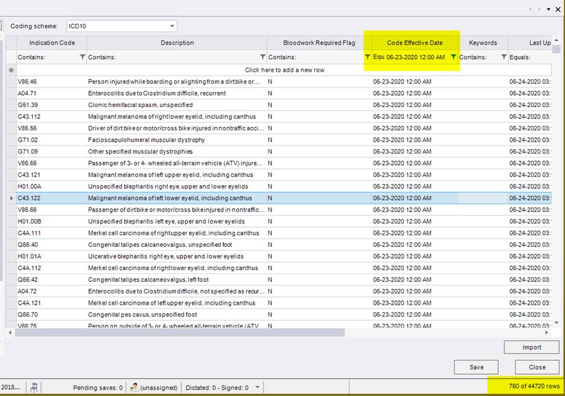Click the unassigned user icon in status bar
The image size is (565, 396).
pyautogui.click(x=134, y=387)
